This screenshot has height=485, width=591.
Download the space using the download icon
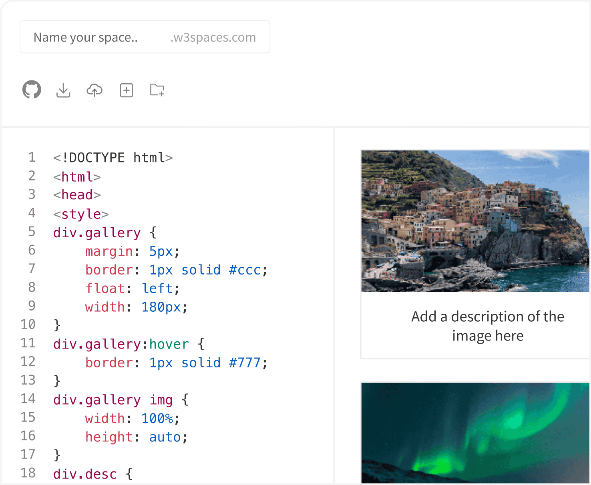63,90
